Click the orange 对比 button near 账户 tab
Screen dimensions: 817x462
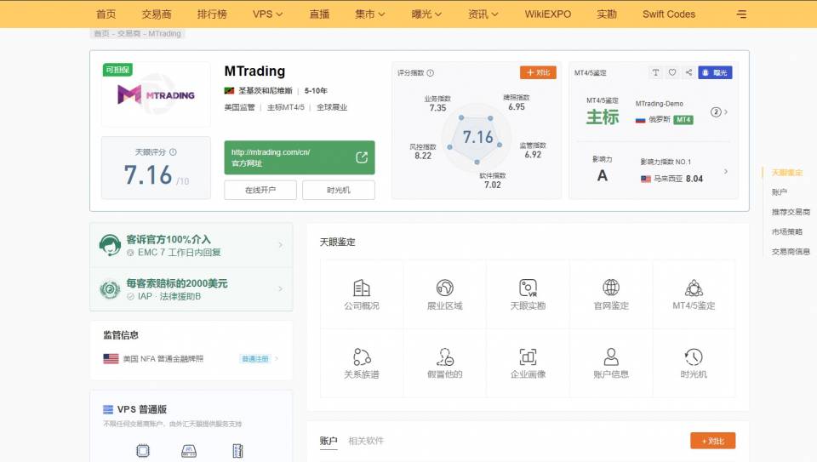point(713,441)
